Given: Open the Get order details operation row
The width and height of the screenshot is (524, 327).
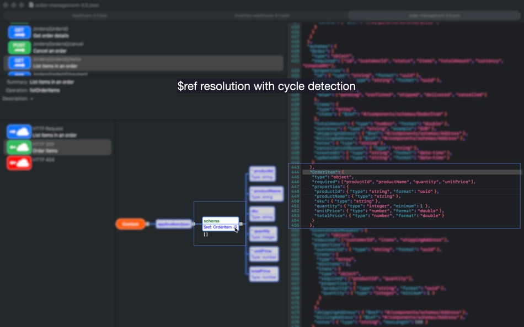Looking at the screenshot, I should [x=144, y=32].
